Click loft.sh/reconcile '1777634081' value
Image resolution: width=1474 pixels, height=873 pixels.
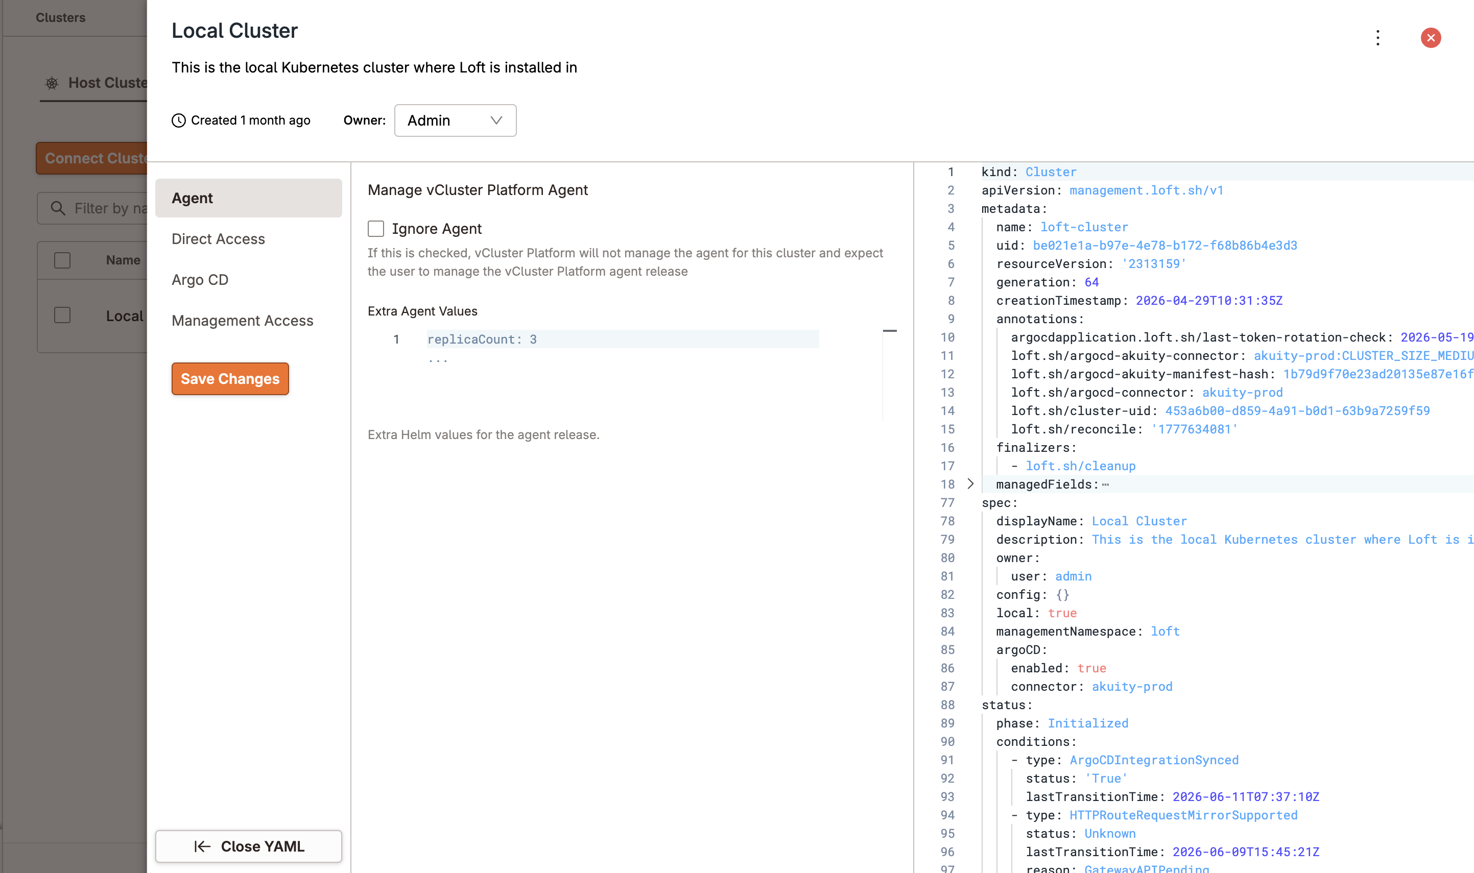click(x=1195, y=429)
